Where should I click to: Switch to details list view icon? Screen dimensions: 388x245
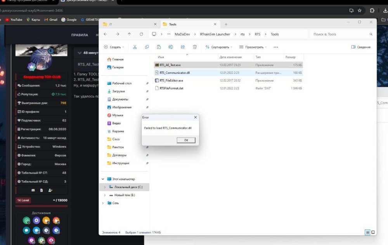coord(367,232)
